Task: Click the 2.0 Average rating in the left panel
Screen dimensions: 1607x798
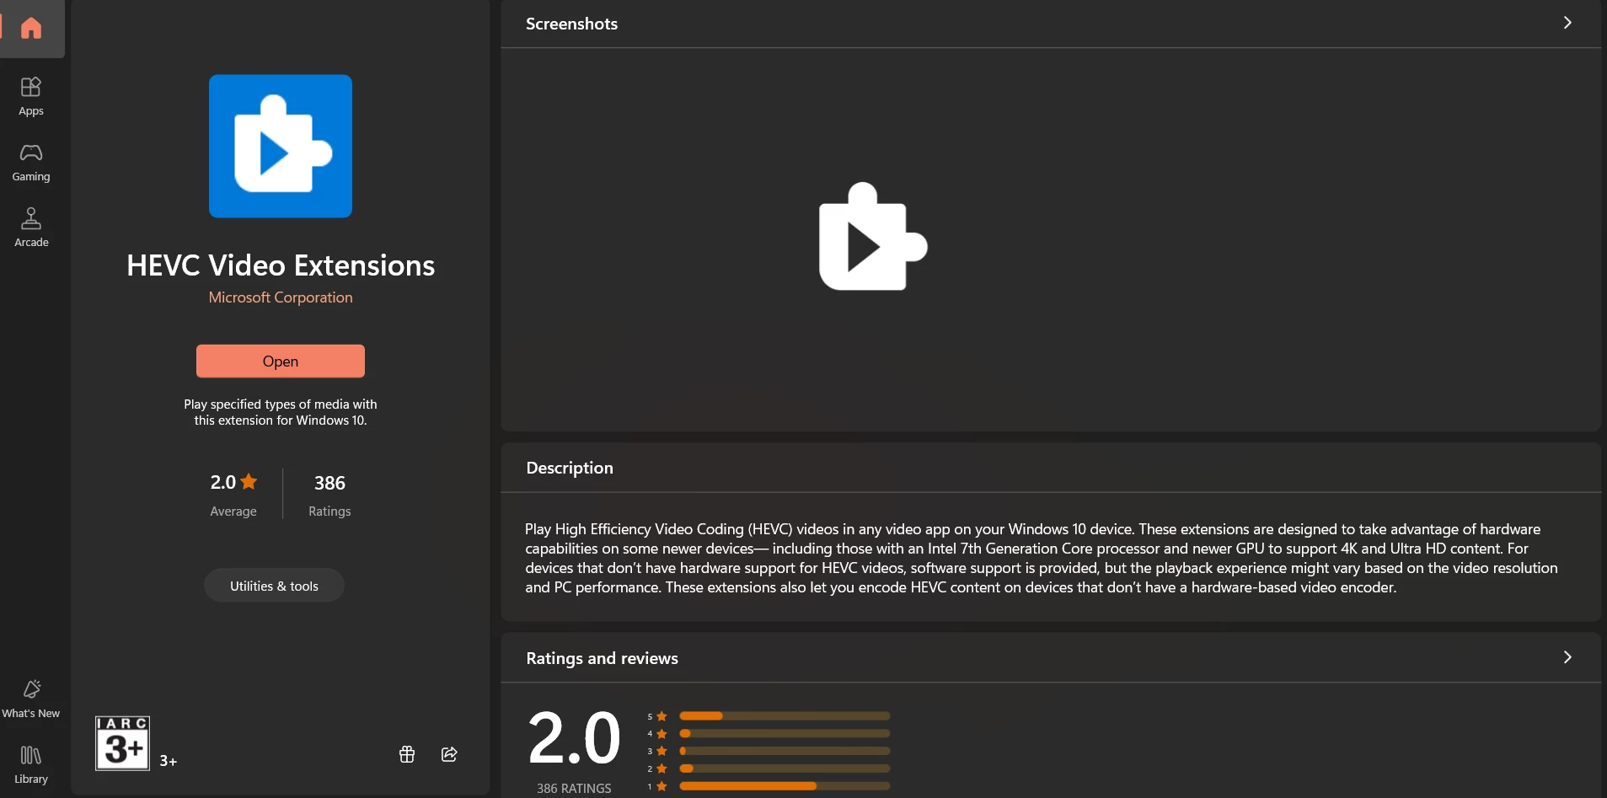Action: (233, 495)
